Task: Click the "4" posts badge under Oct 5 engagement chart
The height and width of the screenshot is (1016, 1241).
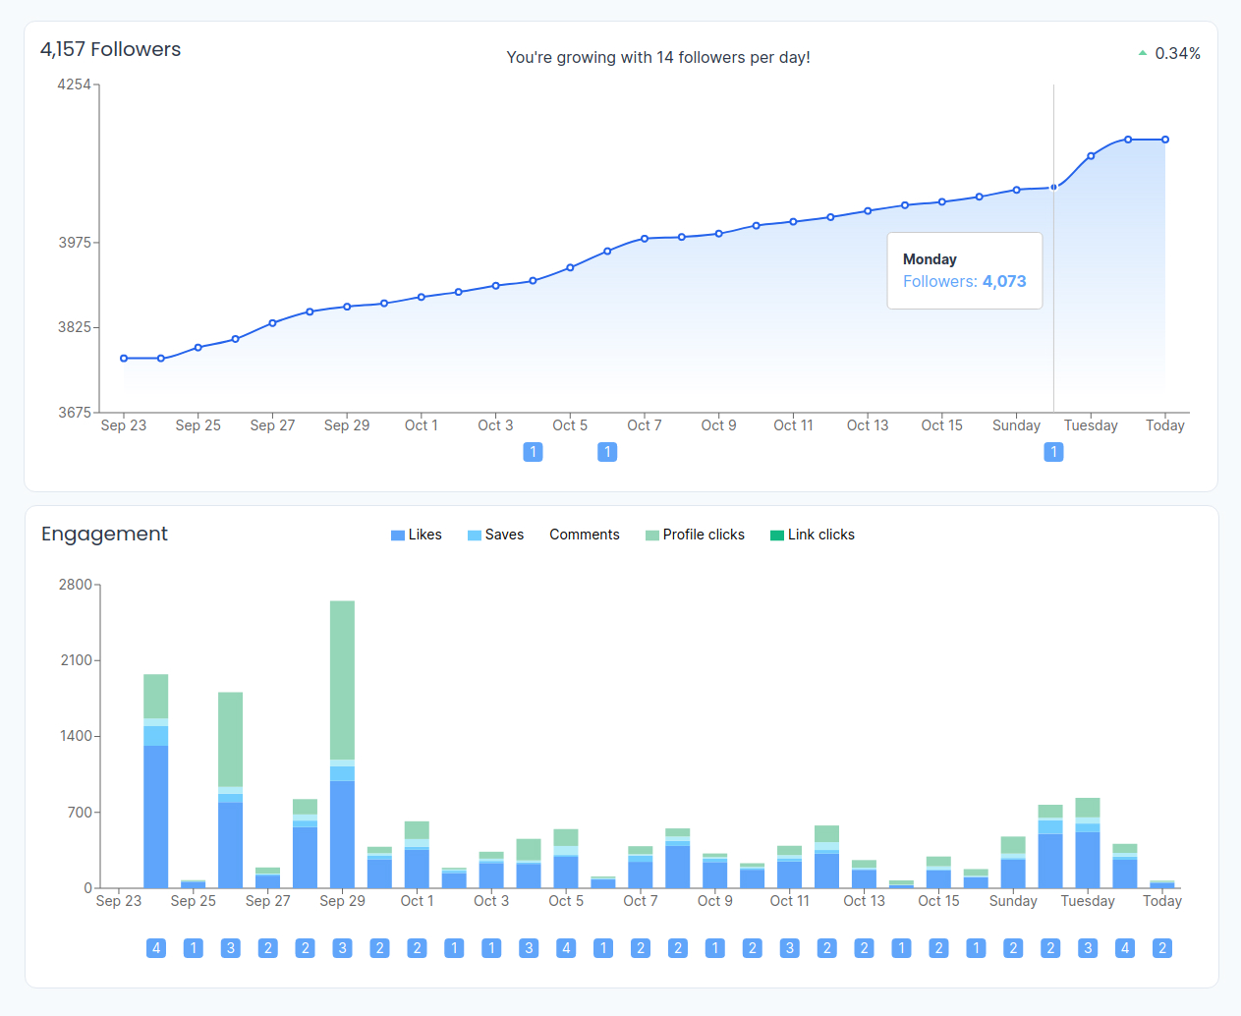Action: (x=566, y=948)
